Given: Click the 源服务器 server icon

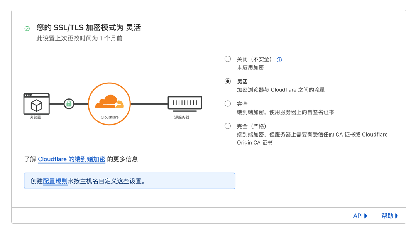Looking at the screenshot, I should [185, 103].
